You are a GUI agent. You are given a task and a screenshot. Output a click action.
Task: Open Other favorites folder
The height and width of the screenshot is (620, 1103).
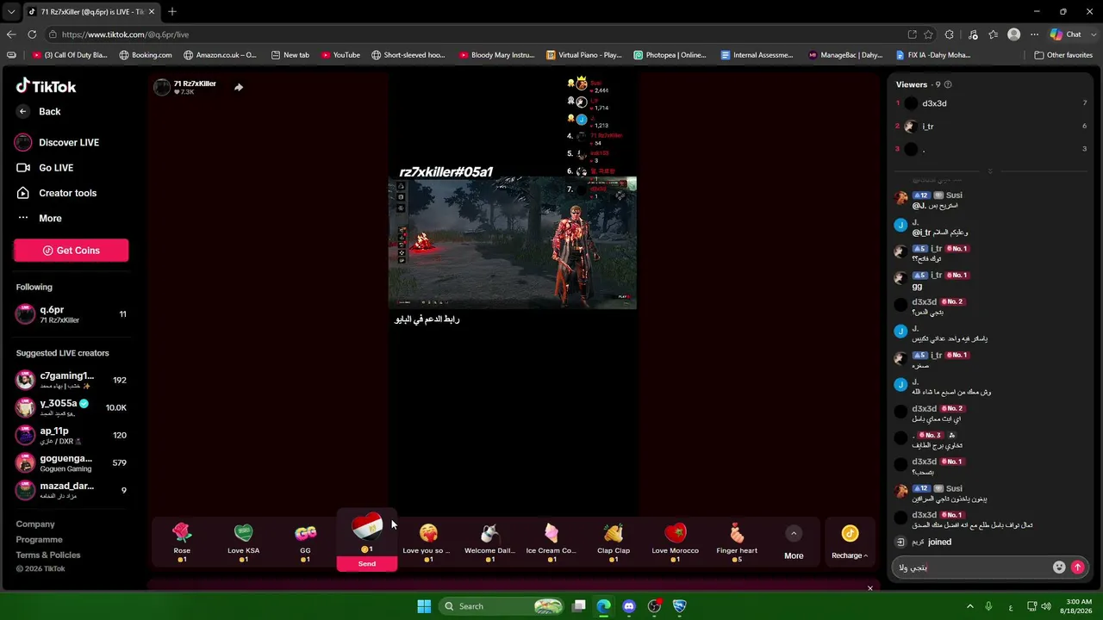pyautogui.click(x=1063, y=55)
